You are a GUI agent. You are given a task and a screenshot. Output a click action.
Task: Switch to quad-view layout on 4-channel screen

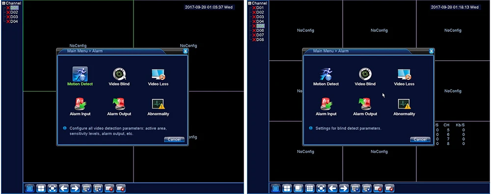(41, 189)
